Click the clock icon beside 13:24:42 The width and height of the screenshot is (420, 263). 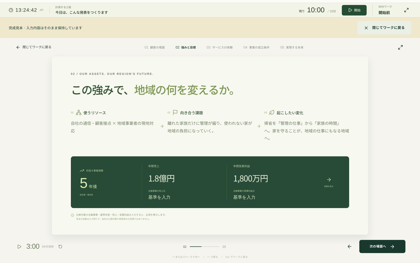pyautogui.click(x=11, y=10)
